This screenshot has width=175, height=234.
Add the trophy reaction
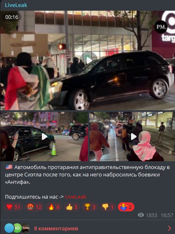click(90, 207)
